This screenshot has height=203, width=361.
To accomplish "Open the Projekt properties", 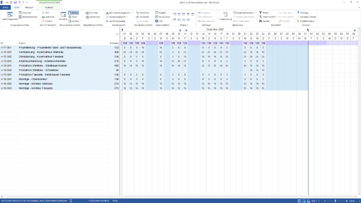I will [160, 13].
